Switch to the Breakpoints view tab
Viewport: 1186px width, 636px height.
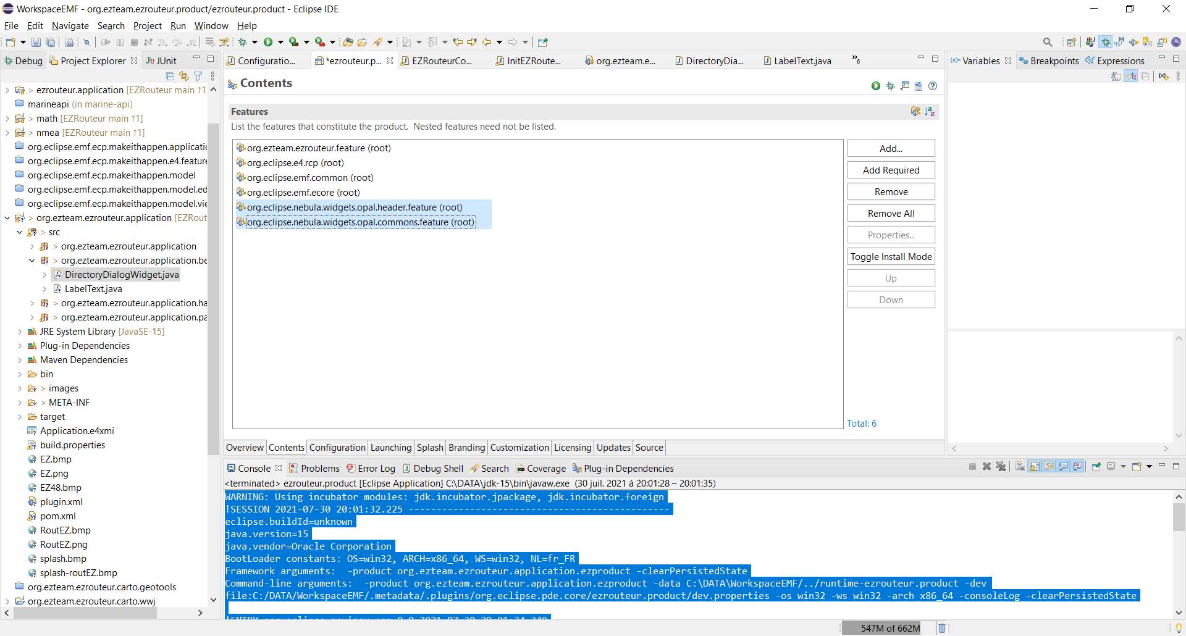point(1049,61)
